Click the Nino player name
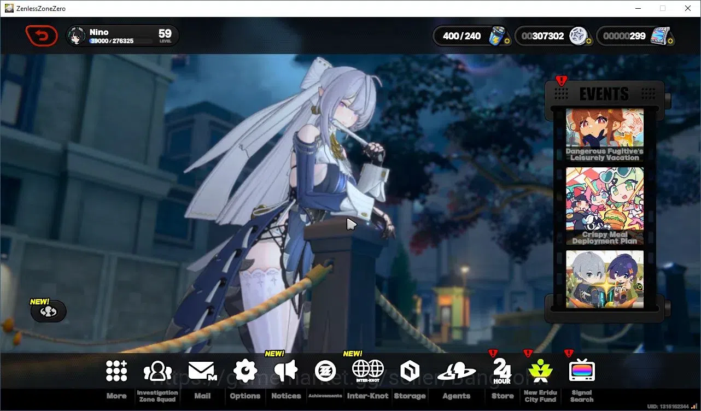Viewport: 701px width, 411px height. tap(99, 32)
